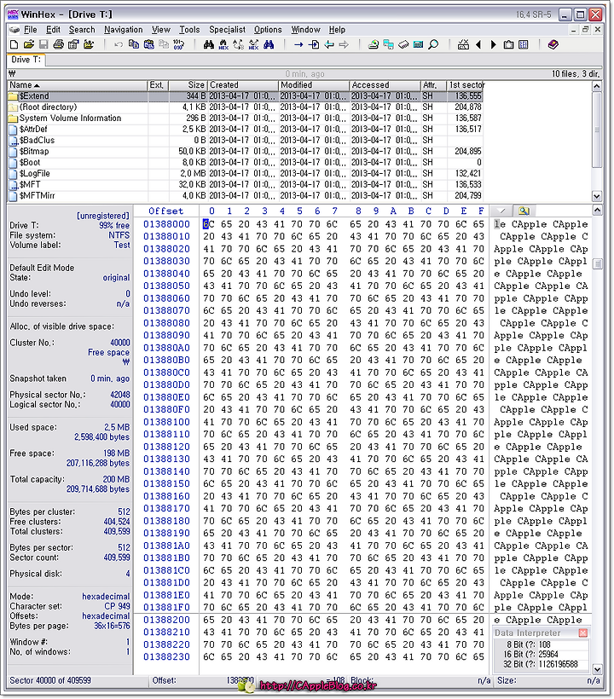Viewport: 614px width, 699px height.
Task: Click the blue Back navigation arrow
Action: pyautogui.click(x=329, y=44)
